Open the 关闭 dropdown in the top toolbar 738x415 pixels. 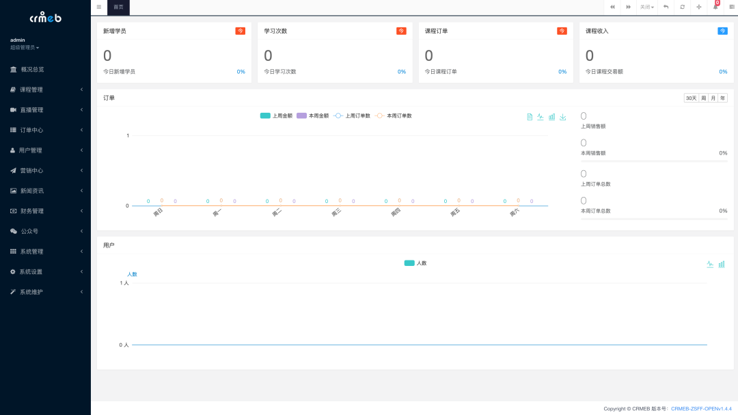tap(645, 6)
